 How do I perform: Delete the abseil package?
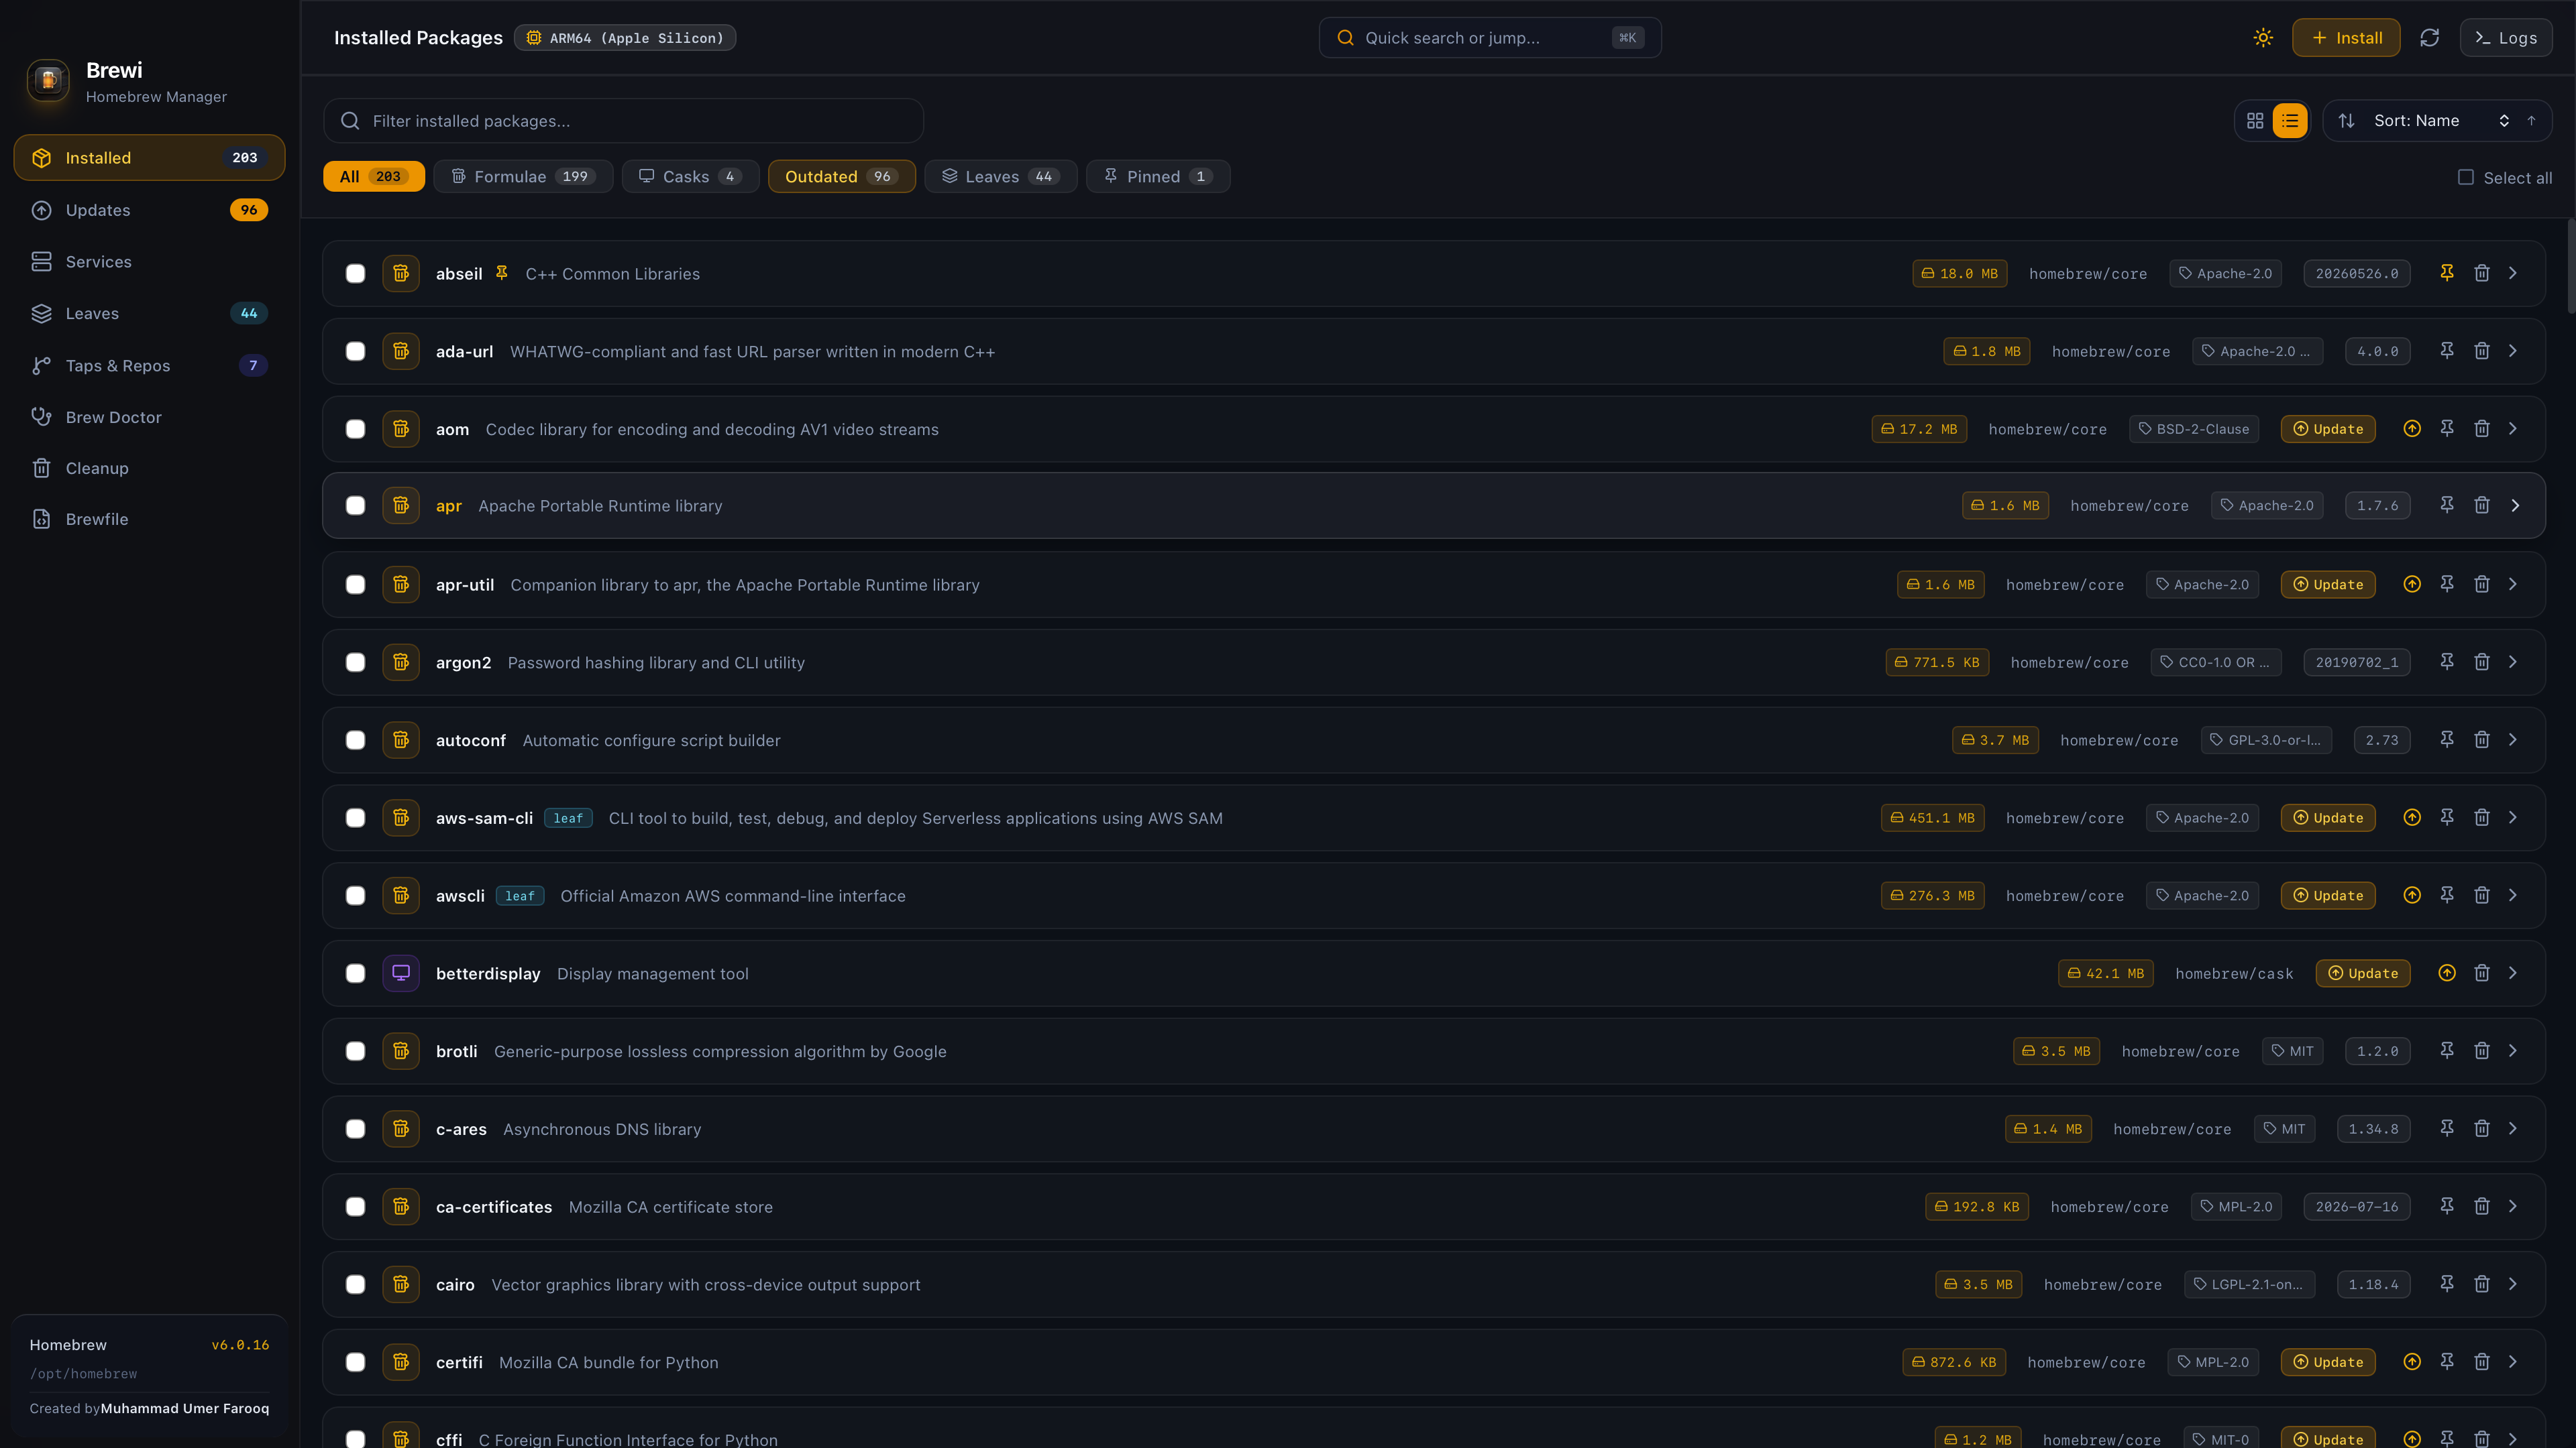(2482, 273)
